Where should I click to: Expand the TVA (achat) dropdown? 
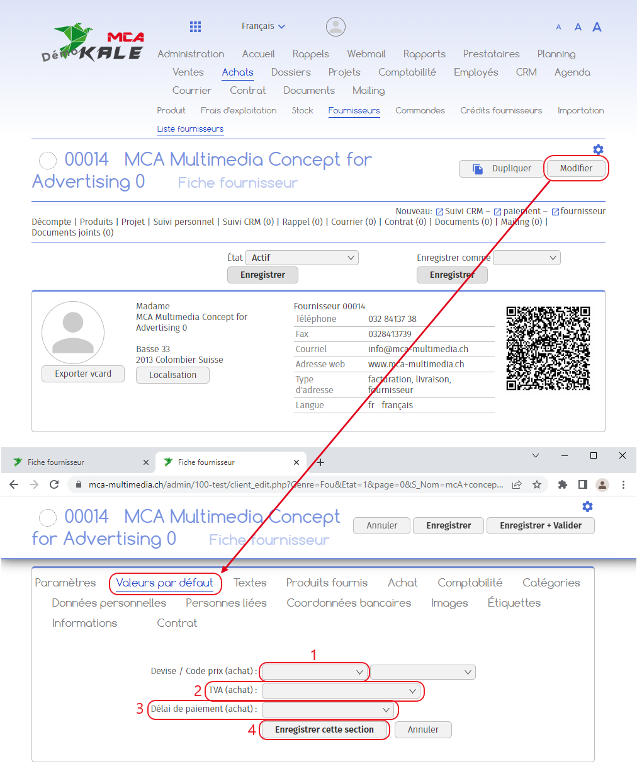(x=341, y=691)
